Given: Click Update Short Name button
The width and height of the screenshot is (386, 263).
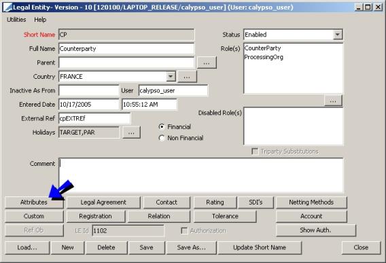Looking at the screenshot, I should (260, 247).
